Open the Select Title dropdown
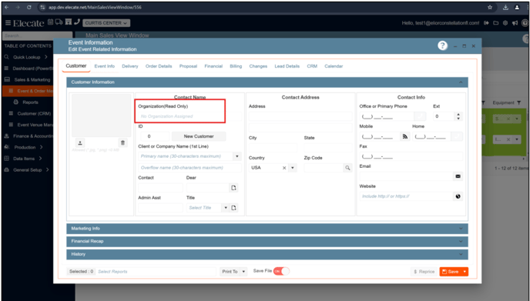Screen dimensions: 530x301 click(x=226, y=208)
